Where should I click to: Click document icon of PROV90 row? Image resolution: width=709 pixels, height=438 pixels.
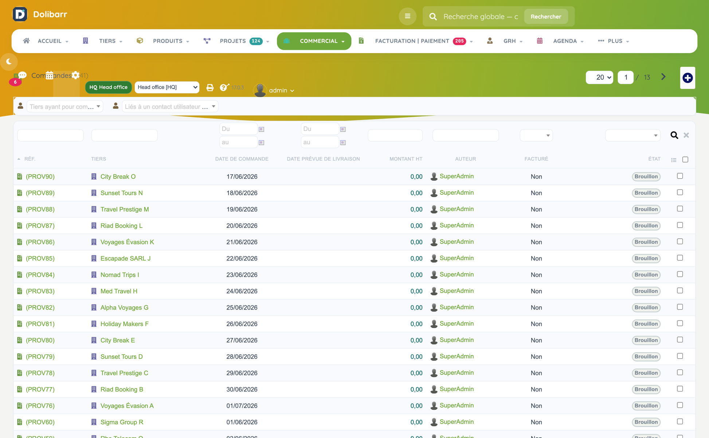pos(20,176)
